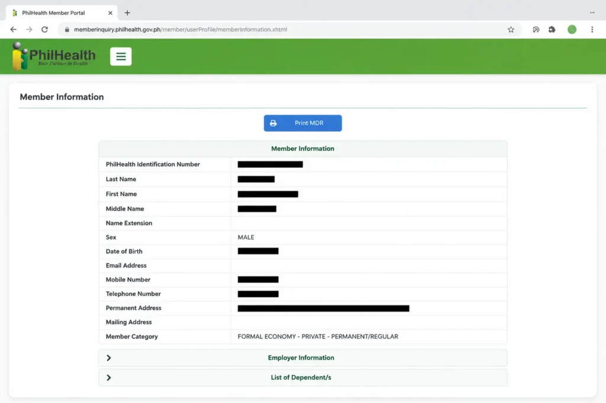Close the PhilHealth Member Portal tab
This screenshot has height=403, width=606.
pos(110,13)
